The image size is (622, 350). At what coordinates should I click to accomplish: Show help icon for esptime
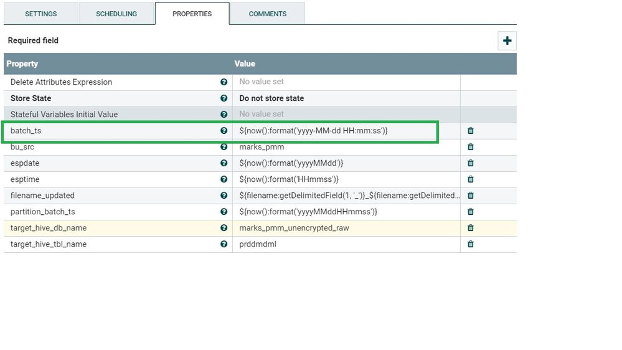tap(224, 179)
